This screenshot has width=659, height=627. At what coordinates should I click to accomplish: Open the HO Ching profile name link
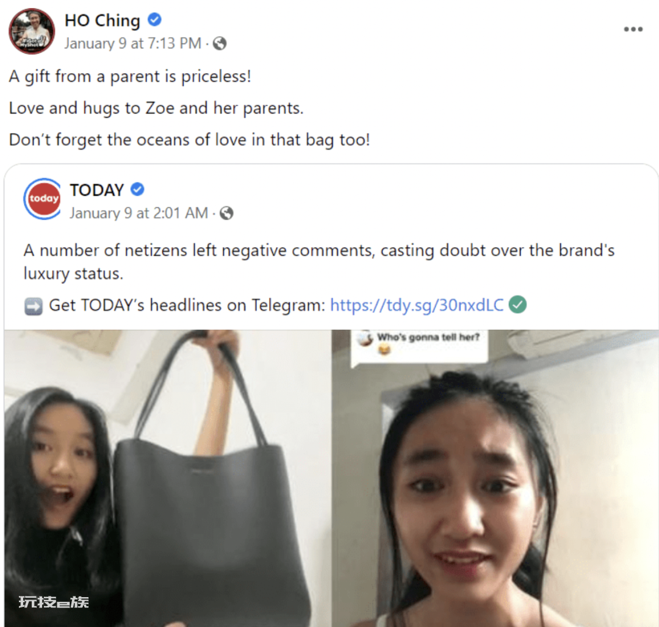pyautogui.click(x=102, y=20)
